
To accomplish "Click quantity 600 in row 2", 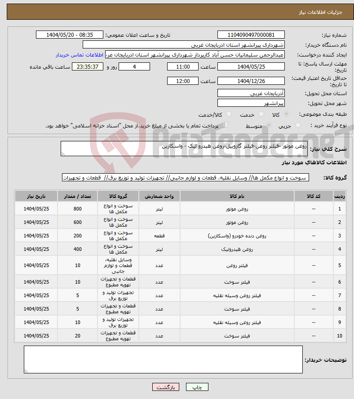I will pyautogui.click(x=77, y=223).
